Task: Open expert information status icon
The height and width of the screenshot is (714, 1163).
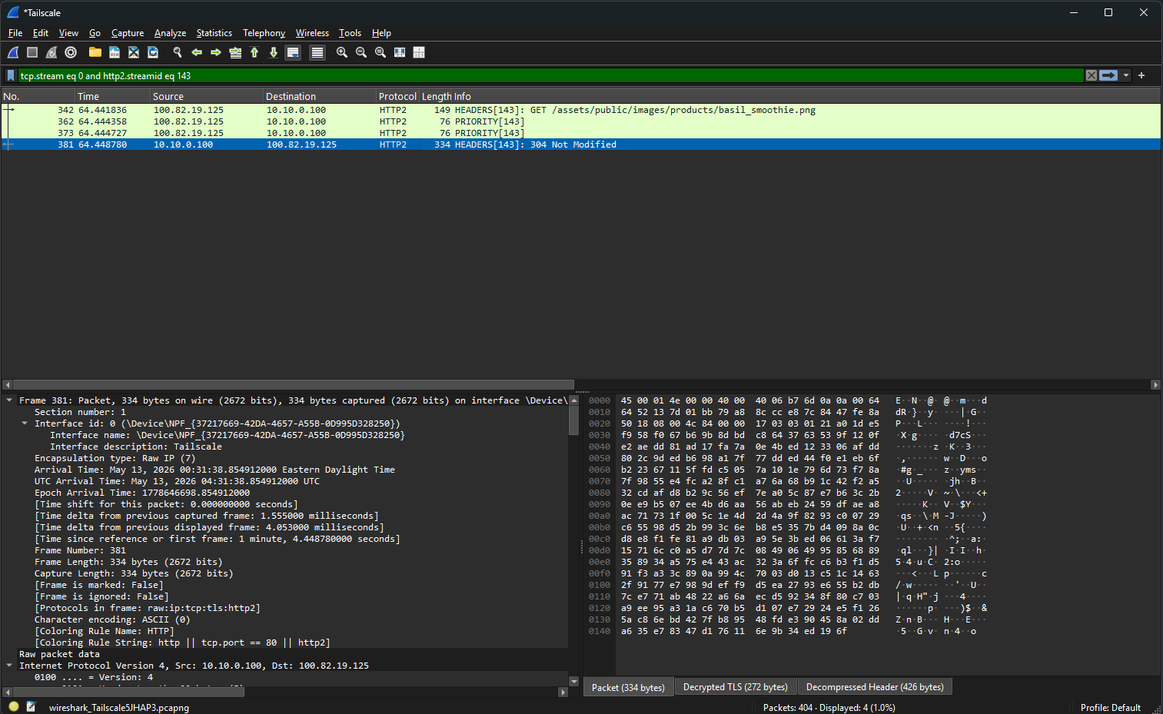Action: tap(14, 706)
